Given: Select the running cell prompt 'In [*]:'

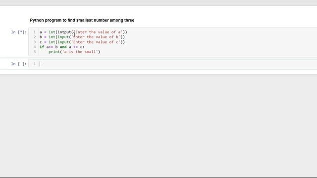Looking at the screenshot, I should tap(19, 32).
